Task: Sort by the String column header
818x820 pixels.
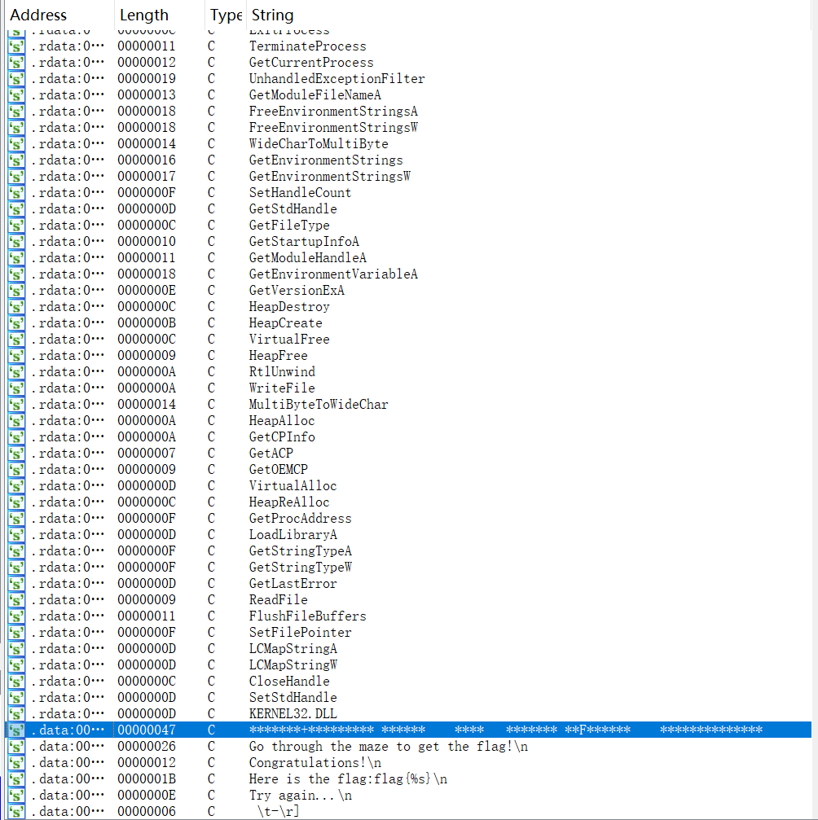Action: point(273,15)
